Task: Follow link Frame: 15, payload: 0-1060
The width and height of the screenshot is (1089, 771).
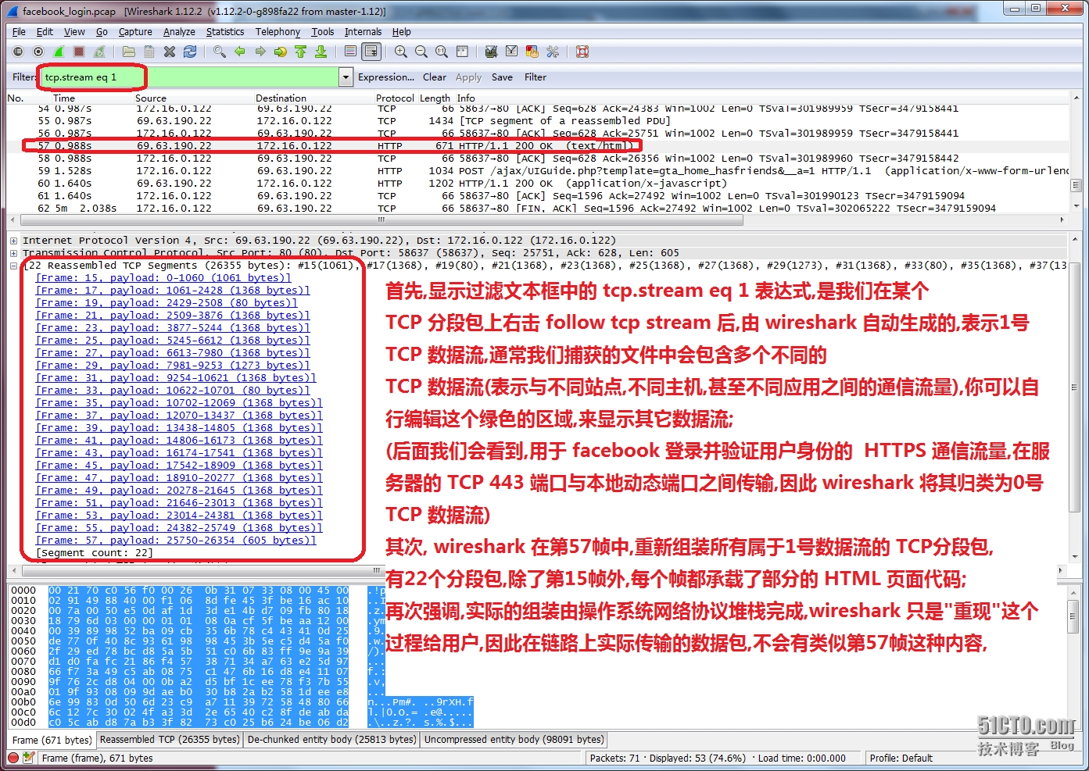Action: click(x=163, y=278)
